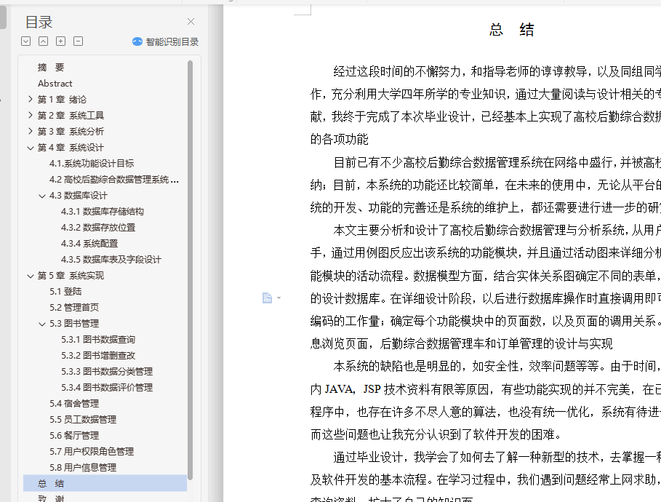The width and height of the screenshot is (661, 502).
Task: Select 第4章 系统设计 heading
Action: 71,148
